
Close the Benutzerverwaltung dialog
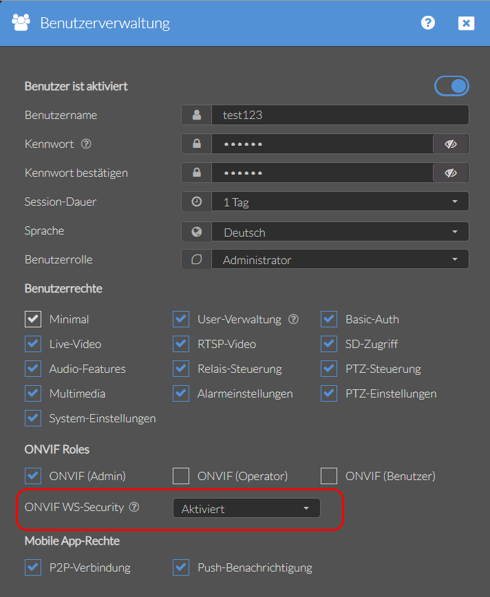click(x=466, y=23)
